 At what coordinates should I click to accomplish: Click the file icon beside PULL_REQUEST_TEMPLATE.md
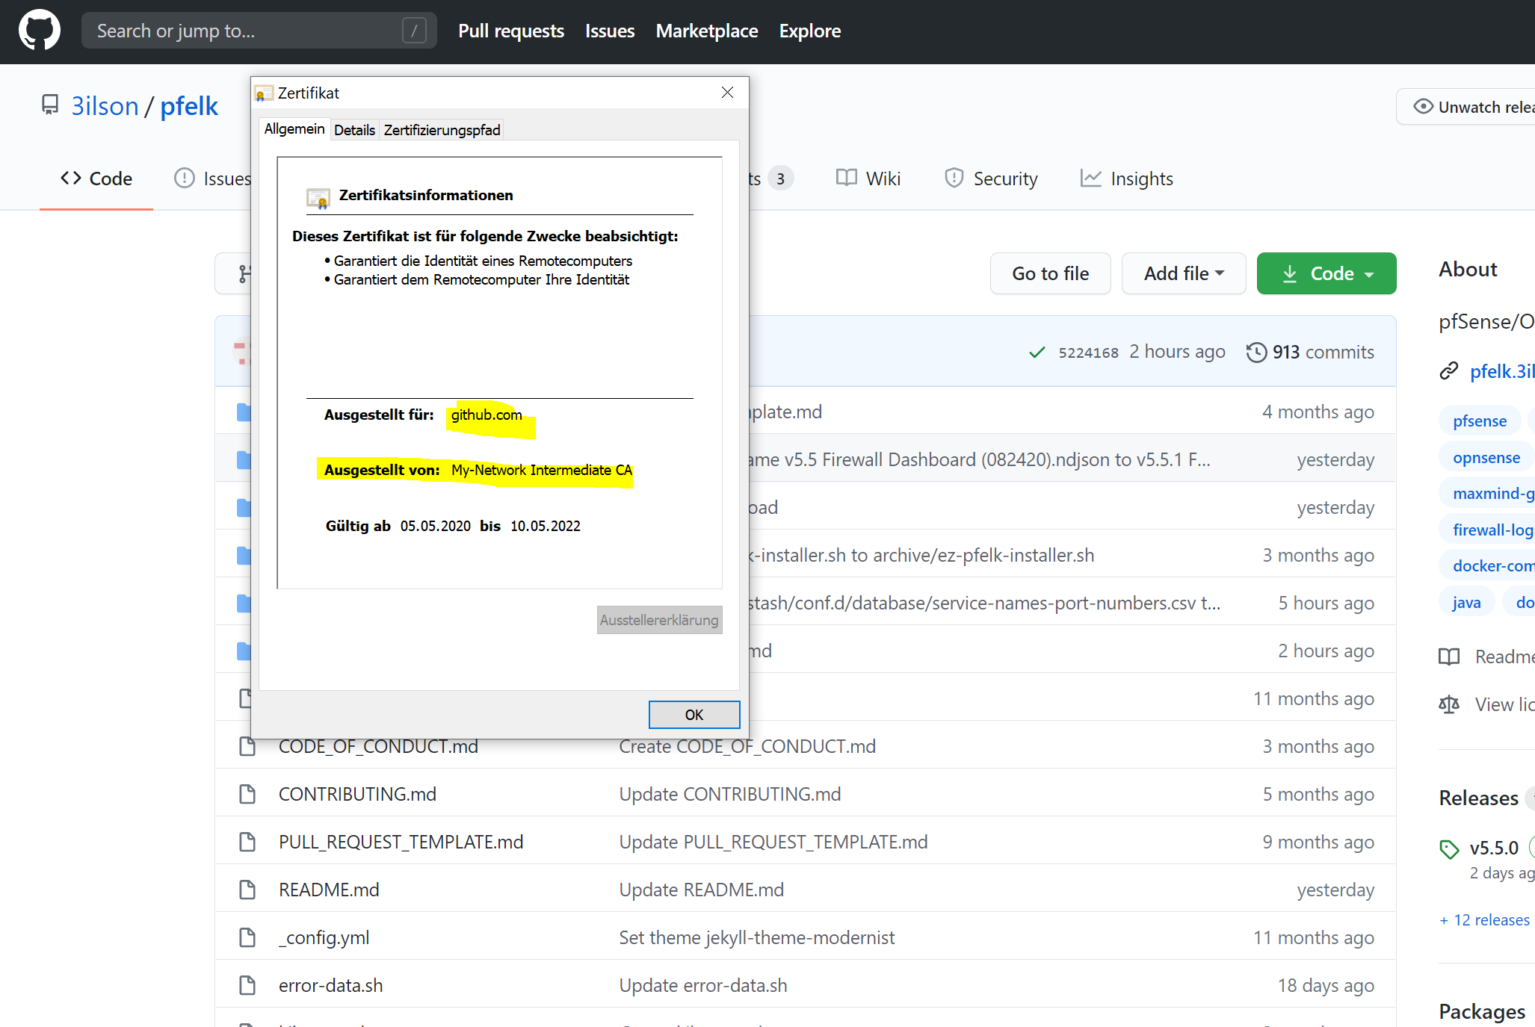click(247, 842)
